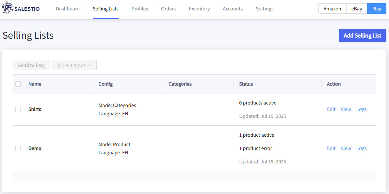The height and width of the screenshot is (194, 389).
Task: Open Logs for the Shirts list
Action: coord(362,109)
